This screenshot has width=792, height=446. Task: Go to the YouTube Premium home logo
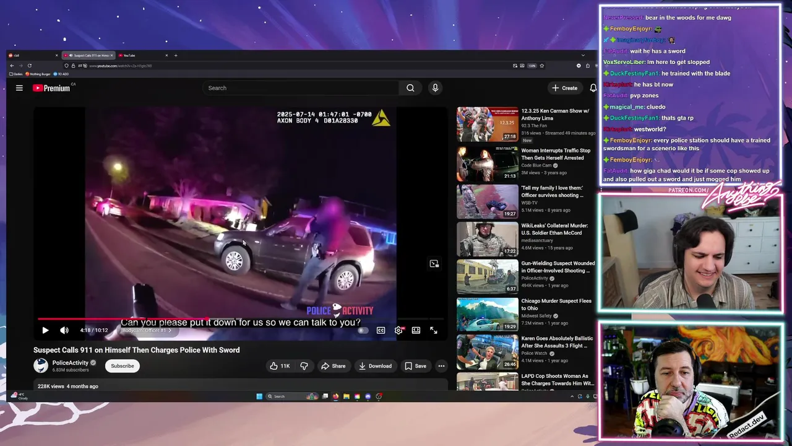51,88
